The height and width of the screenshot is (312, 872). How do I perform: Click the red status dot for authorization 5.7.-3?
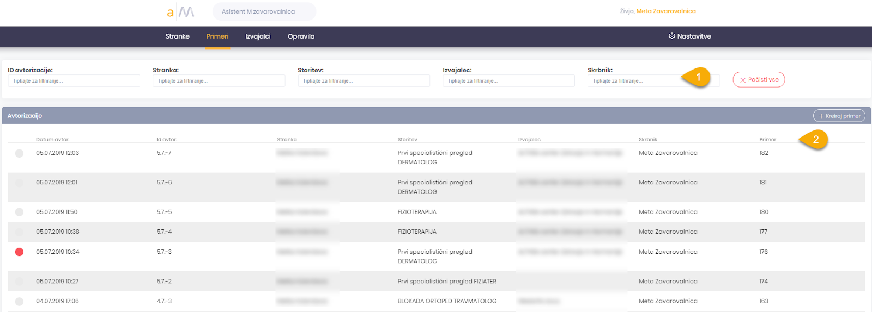19,252
